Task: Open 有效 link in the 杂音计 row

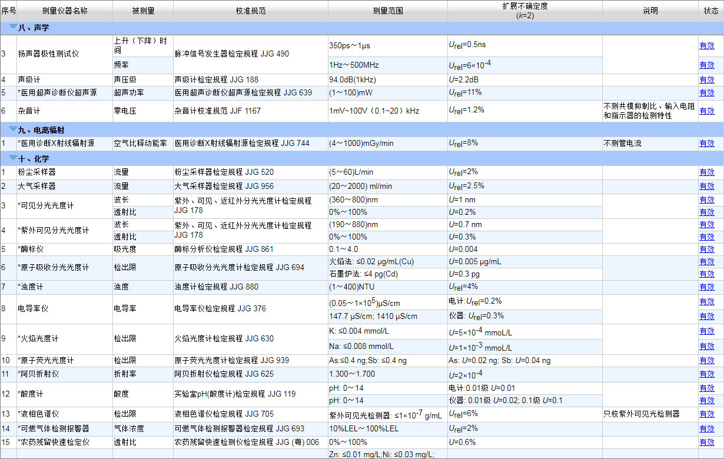Action: pyautogui.click(x=706, y=111)
